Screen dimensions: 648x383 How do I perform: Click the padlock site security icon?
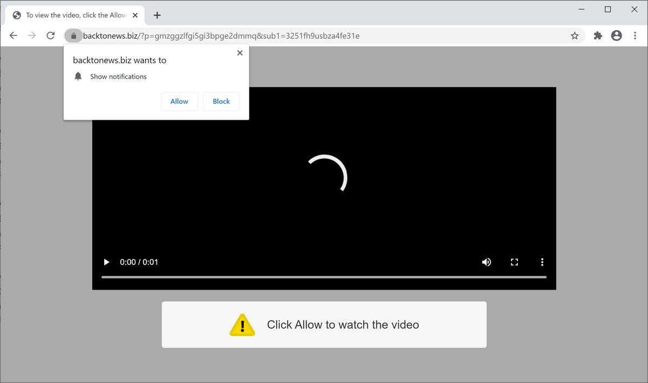point(73,36)
